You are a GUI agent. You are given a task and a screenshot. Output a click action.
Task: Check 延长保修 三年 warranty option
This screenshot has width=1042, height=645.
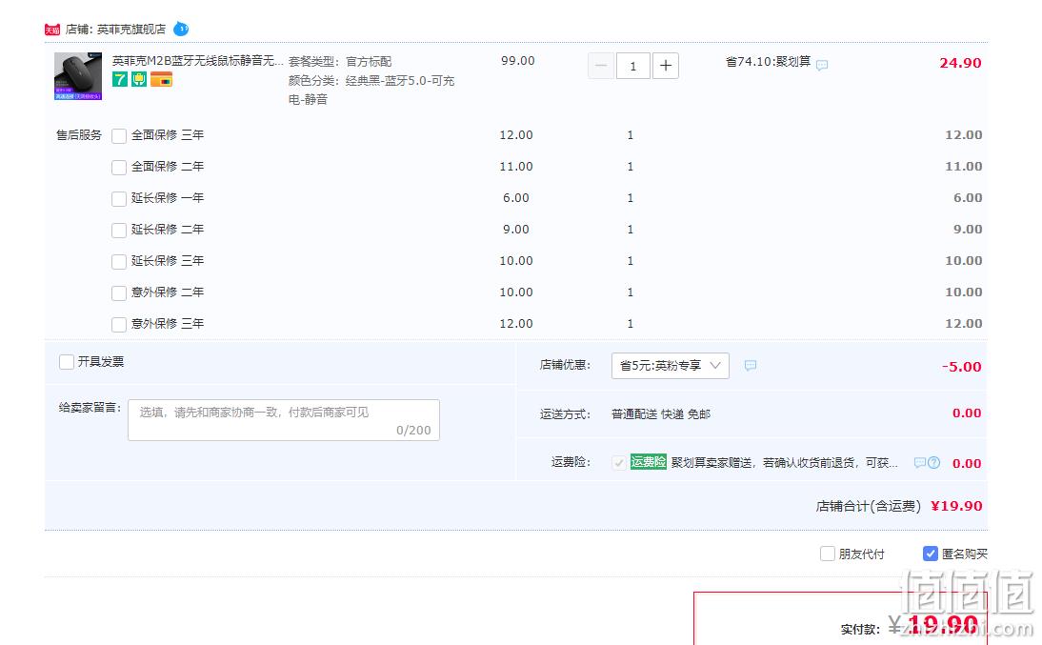119,262
